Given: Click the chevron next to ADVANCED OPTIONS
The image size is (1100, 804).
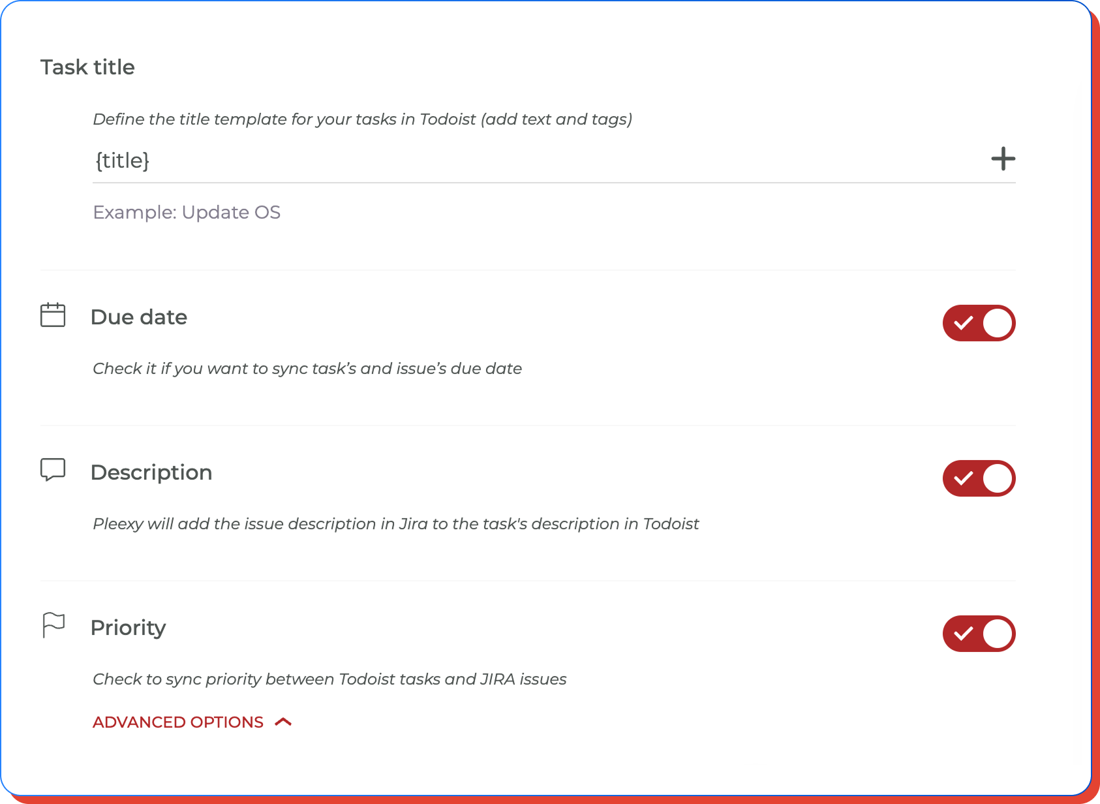Looking at the screenshot, I should click(x=283, y=722).
